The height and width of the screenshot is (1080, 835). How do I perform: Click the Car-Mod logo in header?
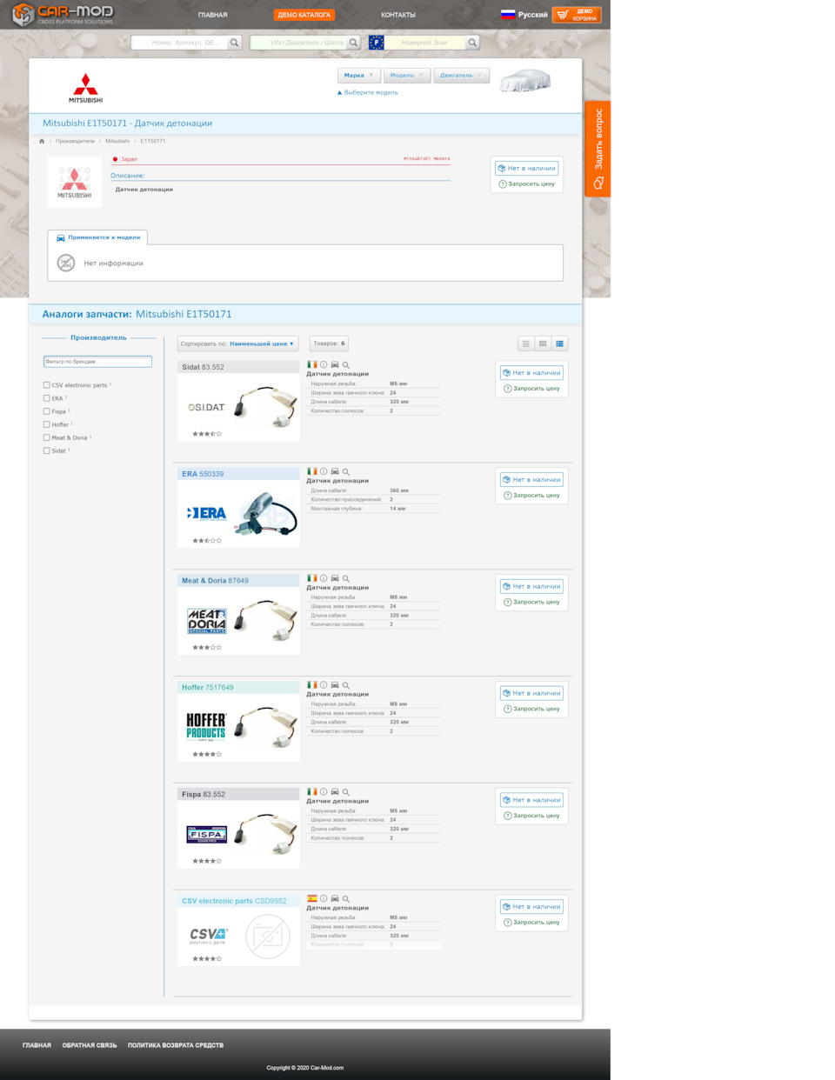tap(63, 14)
